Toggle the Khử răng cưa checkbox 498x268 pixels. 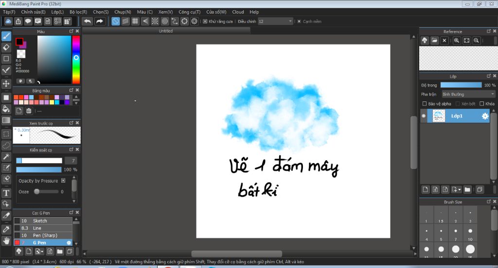click(205, 21)
